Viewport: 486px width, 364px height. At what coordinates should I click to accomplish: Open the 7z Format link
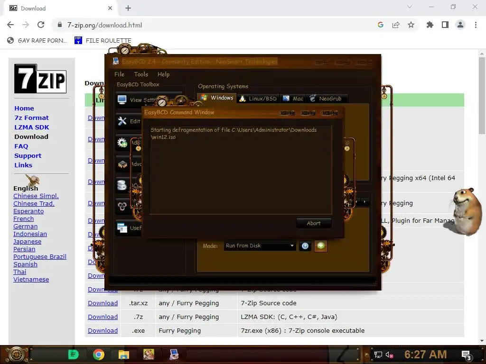32,118
